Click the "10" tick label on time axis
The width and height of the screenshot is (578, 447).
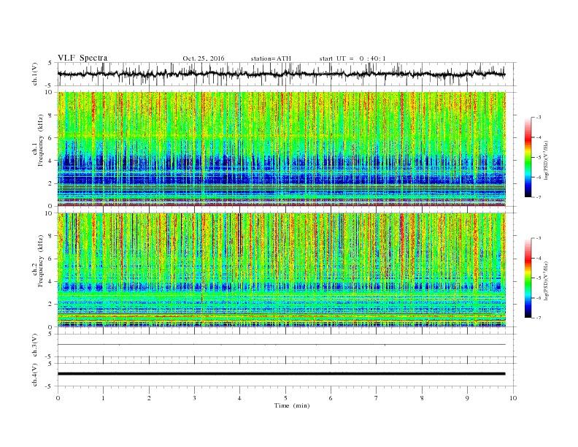513,398
